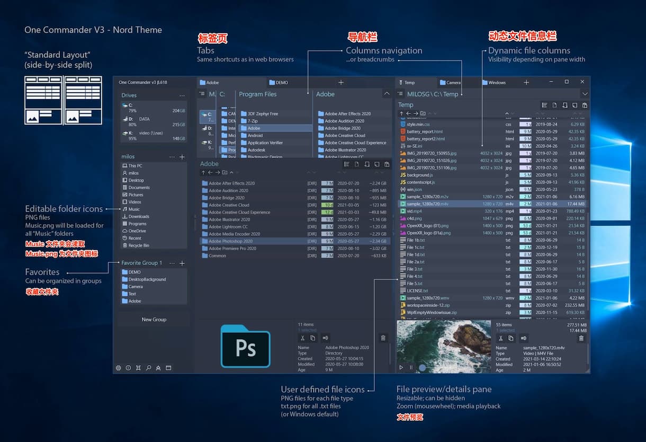Switch to the DEMO tab
Screen dimensions: 646x442
coord(282,83)
